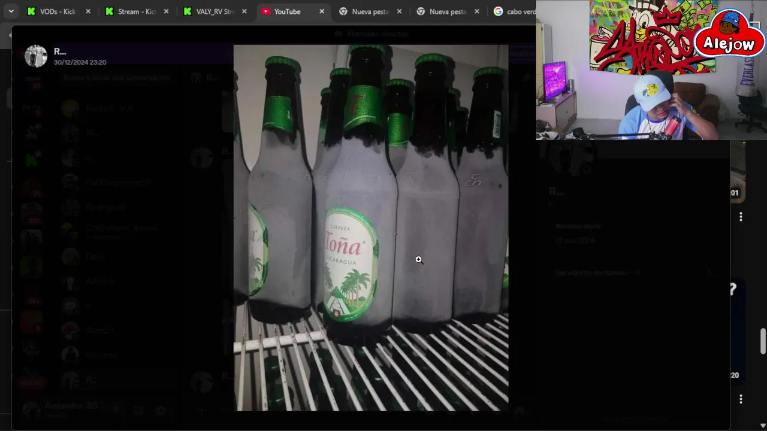Zoom into the Toña beer bottles image
Image resolution: width=767 pixels, height=431 pixels.
point(371,227)
